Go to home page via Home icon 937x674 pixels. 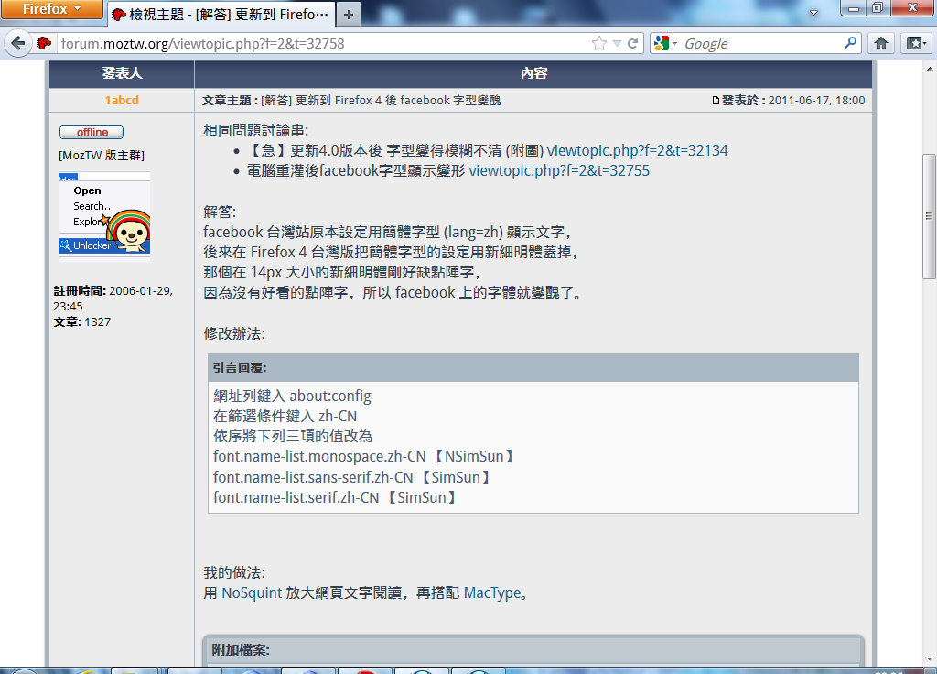(881, 43)
